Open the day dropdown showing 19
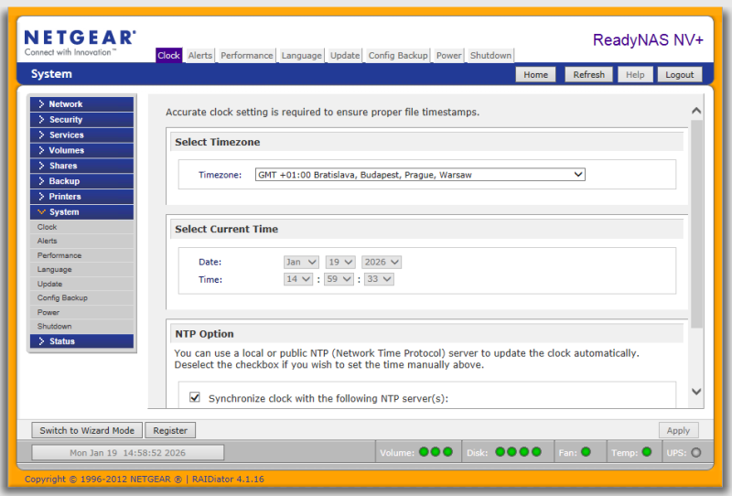Viewport: 732px width, 496px height. (x=340, y=262)
